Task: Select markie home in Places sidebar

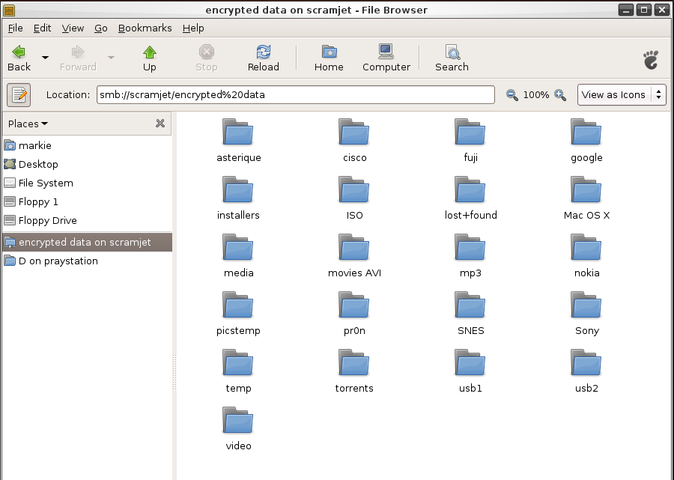Action: pyautogui.click(x=88, y=146)
